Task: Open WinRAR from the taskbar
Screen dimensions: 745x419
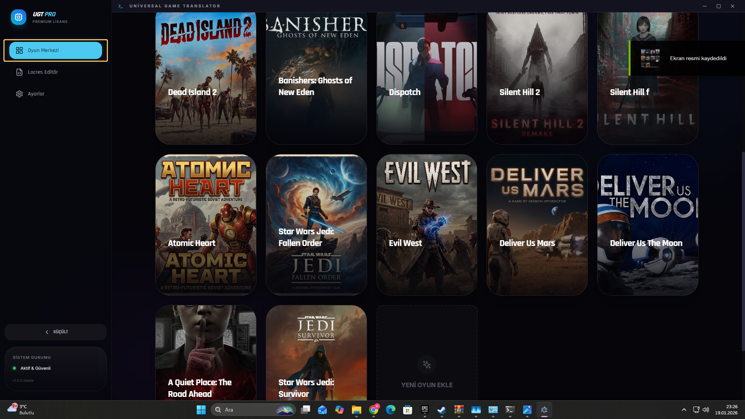Action: tap(459, 410)
